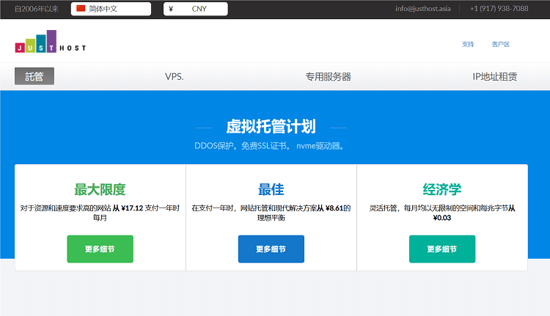Open the 简体中文 language dropdown
This screenshot has width=550, height=316.
[111, 9]
